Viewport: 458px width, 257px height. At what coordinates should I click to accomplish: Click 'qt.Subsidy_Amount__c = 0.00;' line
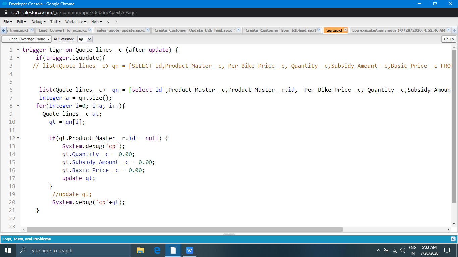tap(109, 162)
